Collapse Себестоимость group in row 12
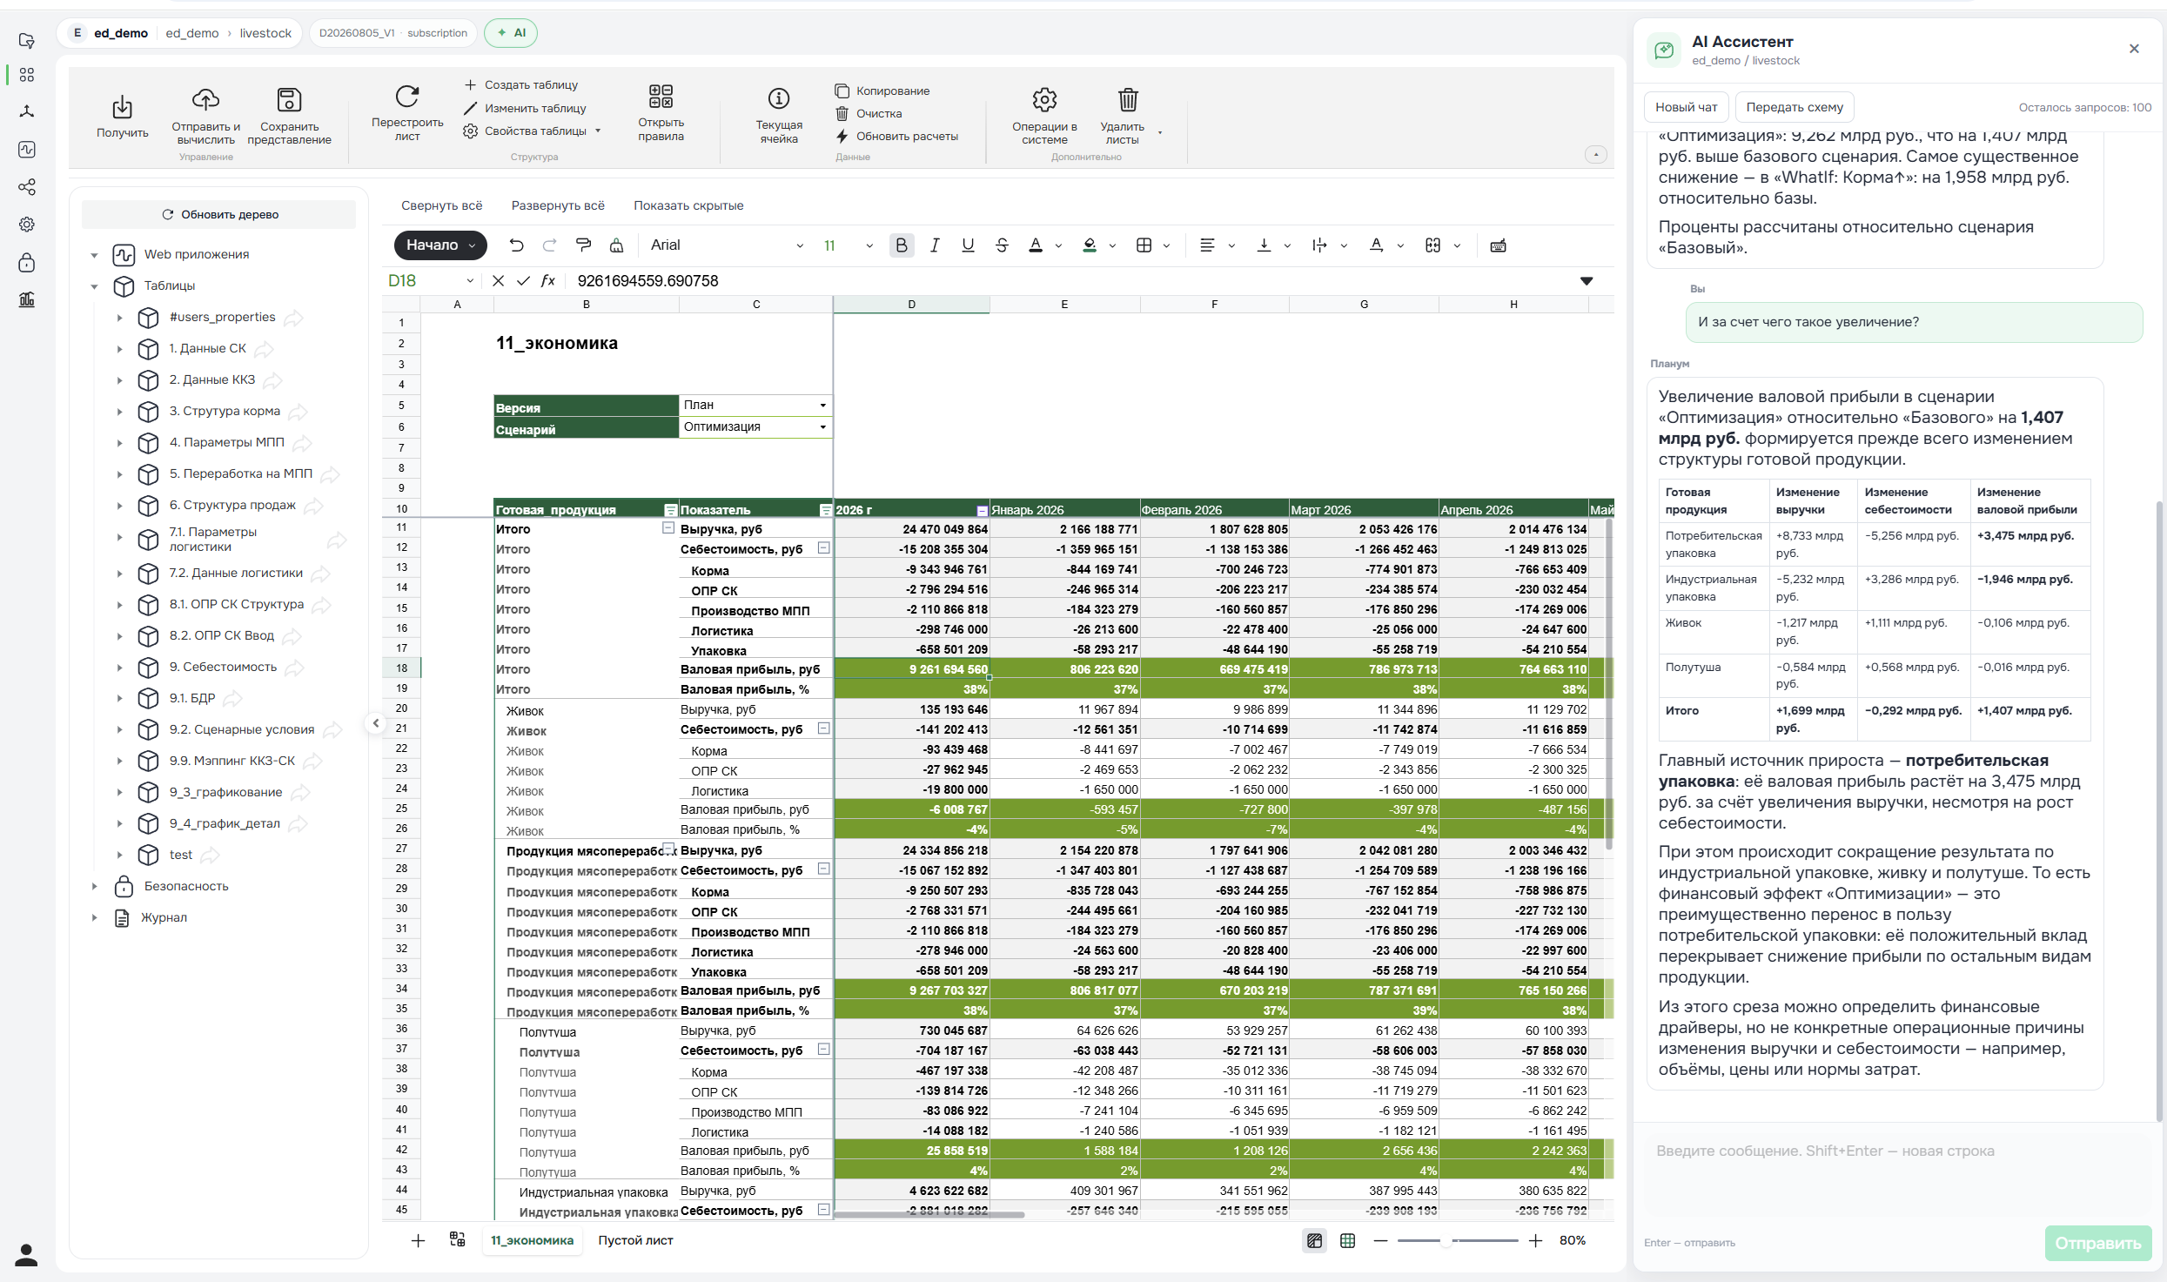Viewport: 2167px width, 1282px height. 823,547
